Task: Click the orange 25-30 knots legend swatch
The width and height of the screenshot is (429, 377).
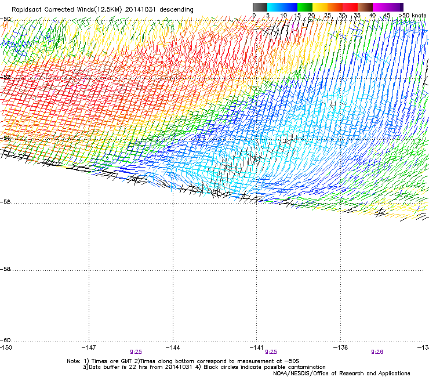Action: [x=335, y=7]
